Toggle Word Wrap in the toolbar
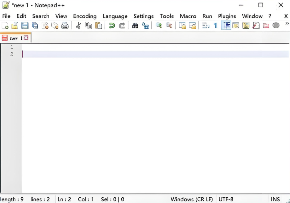The height and width of the screenshot is (203, 290). 206,26
